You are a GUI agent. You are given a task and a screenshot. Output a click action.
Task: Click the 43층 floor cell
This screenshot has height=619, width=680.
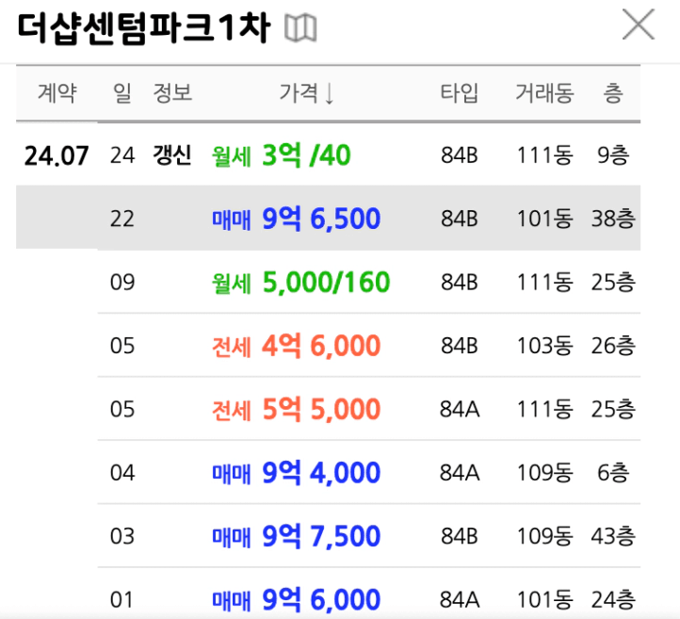pyautogui.click(x=613, y=536)
